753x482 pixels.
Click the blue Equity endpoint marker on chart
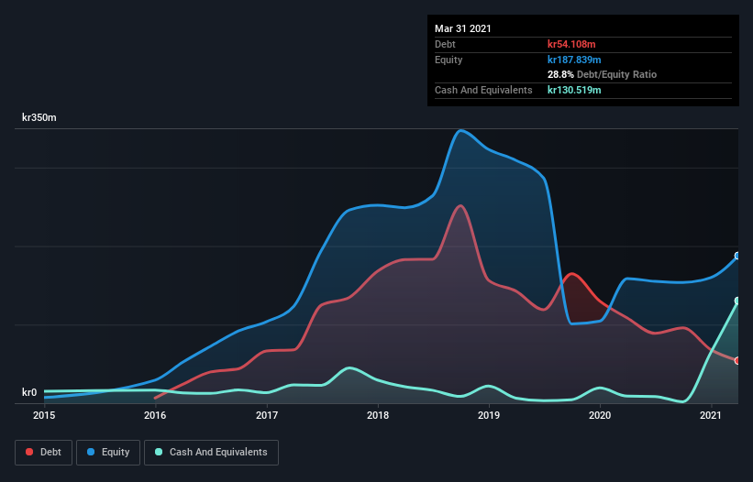(x=737, y=256)
